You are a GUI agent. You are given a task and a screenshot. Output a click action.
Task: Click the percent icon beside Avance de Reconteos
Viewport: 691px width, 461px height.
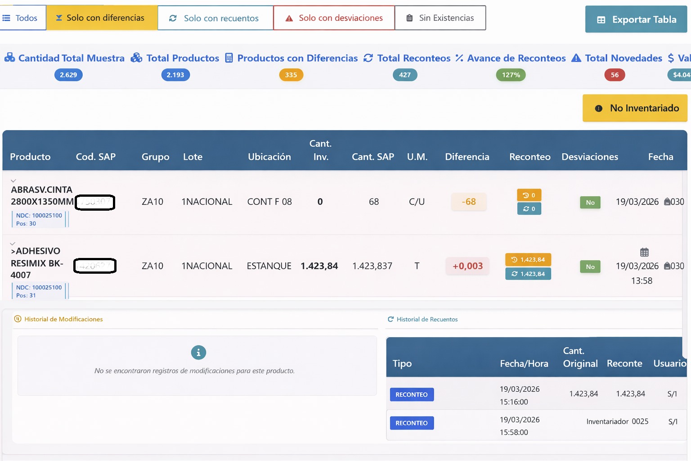click(459, 58)
